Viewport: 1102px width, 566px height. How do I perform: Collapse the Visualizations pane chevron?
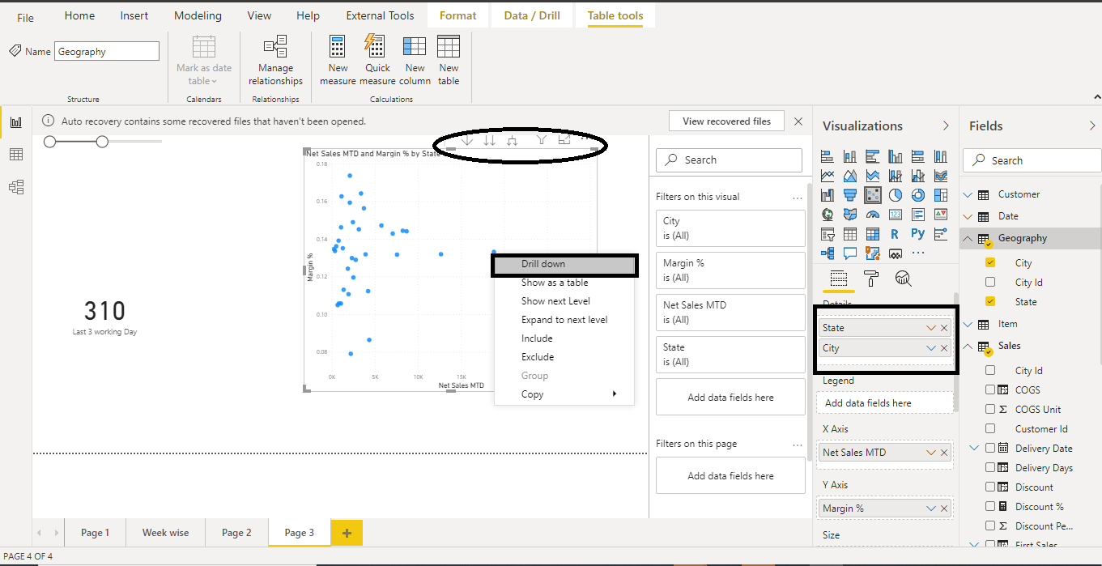point(946,126)
